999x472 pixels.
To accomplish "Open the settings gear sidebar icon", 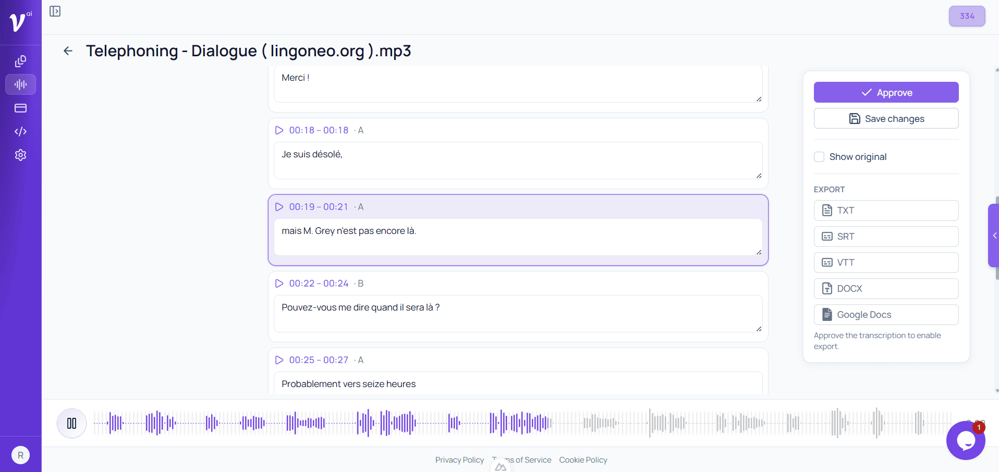I will tap(20, 155).
